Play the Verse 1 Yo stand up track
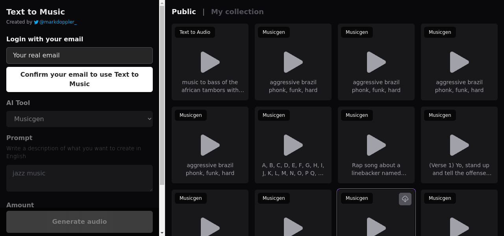 click(459, 145)
